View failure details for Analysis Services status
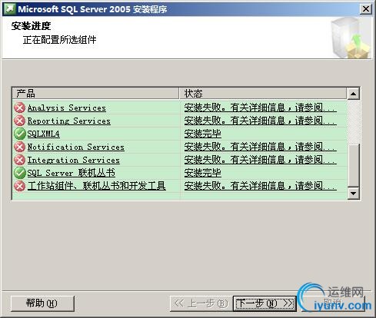This screenshot has width=376, height=318. tap(261, 108)
